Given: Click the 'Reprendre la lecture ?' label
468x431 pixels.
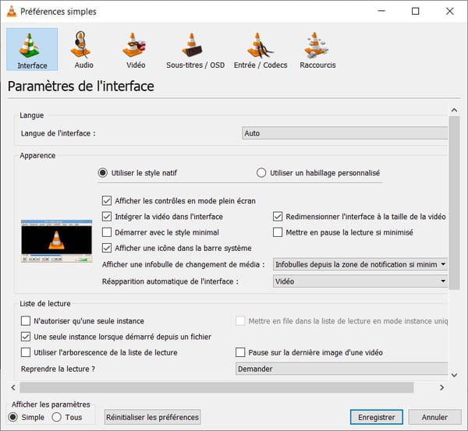Looking at the screenshot, I should pos(58,369).
